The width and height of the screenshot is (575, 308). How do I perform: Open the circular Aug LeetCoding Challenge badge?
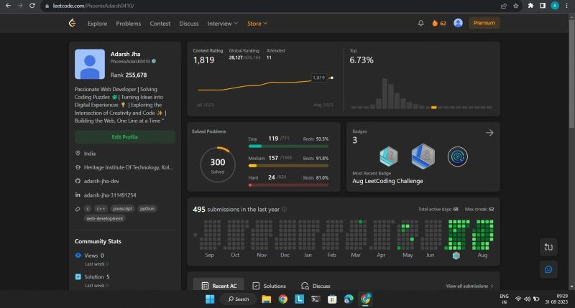pyautogui.click(x=458, y=157)
